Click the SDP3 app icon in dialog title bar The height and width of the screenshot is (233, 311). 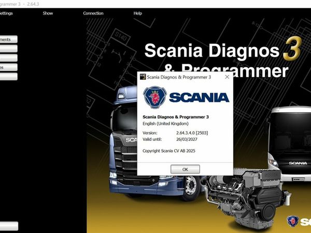(x=143, y=77)
